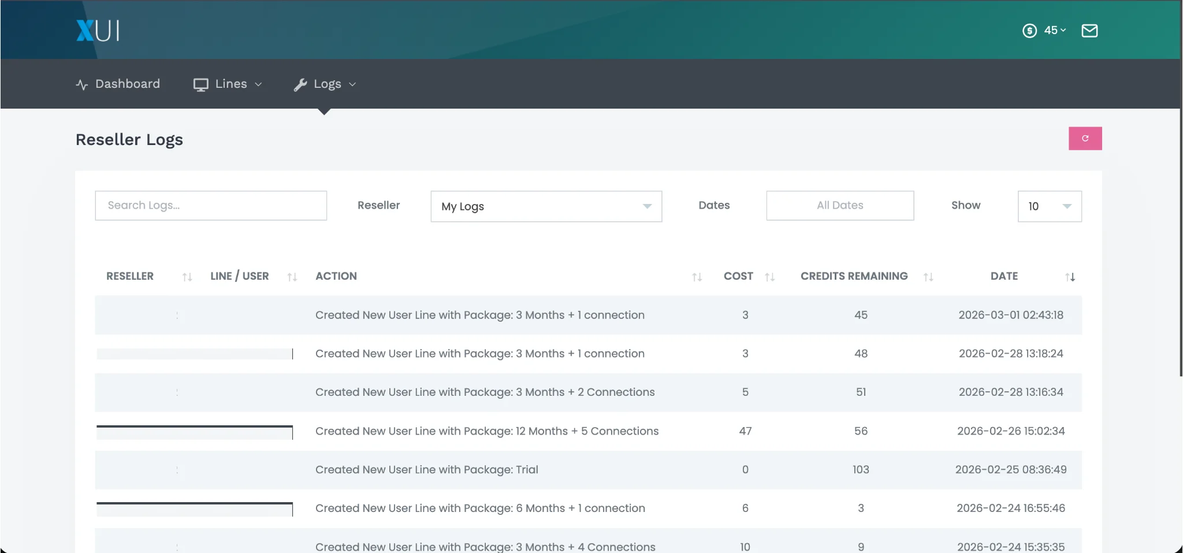The height and width of the screenshot is (553, 1183).
Task: Sort by Credits Remaining column arrows
Action: [x=928, y=277]
